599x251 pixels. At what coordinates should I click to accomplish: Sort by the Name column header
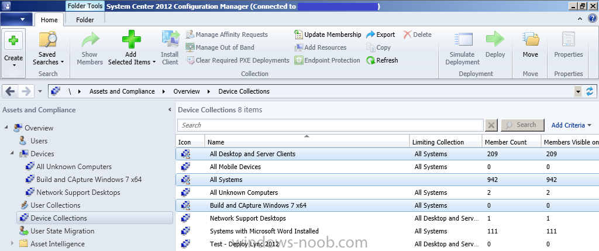pyautogui.click(x=307, y=142)
